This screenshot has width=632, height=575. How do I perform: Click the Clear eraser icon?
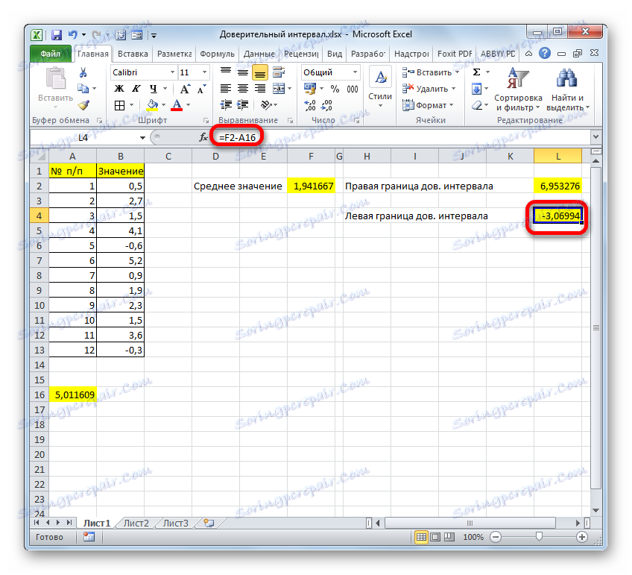click(477, 105)
